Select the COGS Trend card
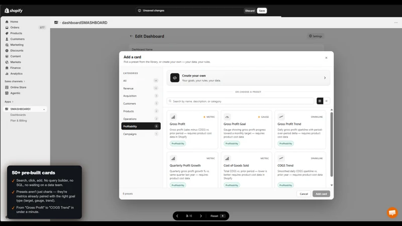The height and width of the screenshot is (226, 402). click(300, 170)
